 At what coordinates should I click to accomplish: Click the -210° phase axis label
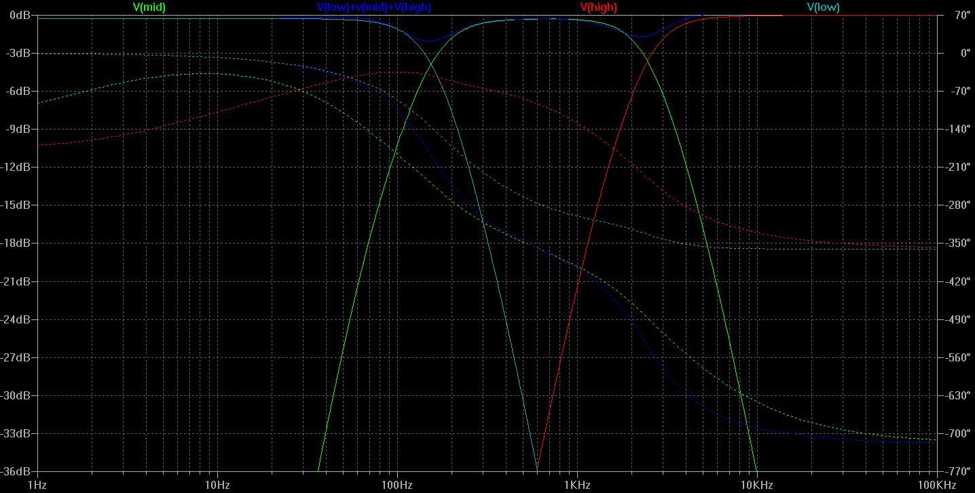coord(957,167)
